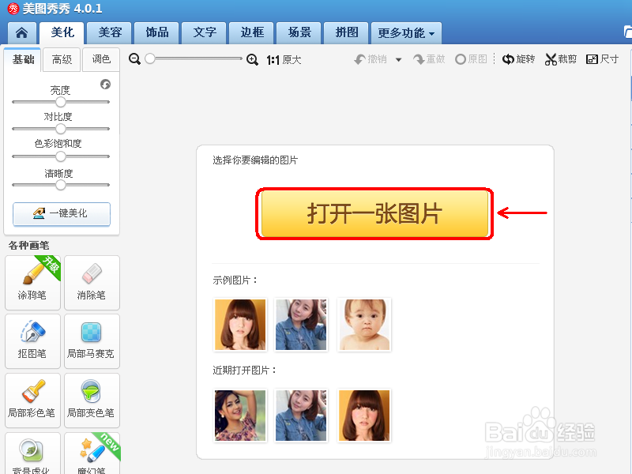Select the 局部马赛克 mosaic tool
The height and width of the screenshot is (474, 632).
coord(92,341)
